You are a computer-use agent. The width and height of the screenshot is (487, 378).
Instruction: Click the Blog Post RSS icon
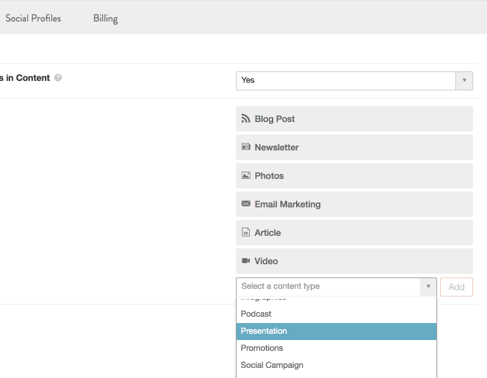246,119
